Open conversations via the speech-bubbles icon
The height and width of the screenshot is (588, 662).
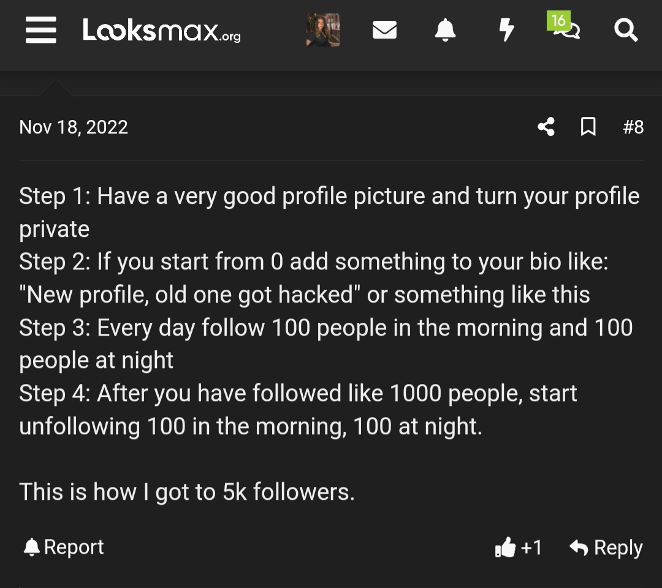tap(566, 32)
